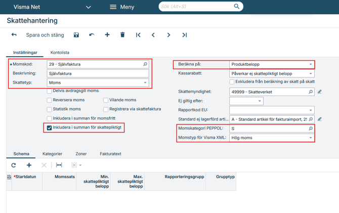Go to first record icon

click(138, 35)
